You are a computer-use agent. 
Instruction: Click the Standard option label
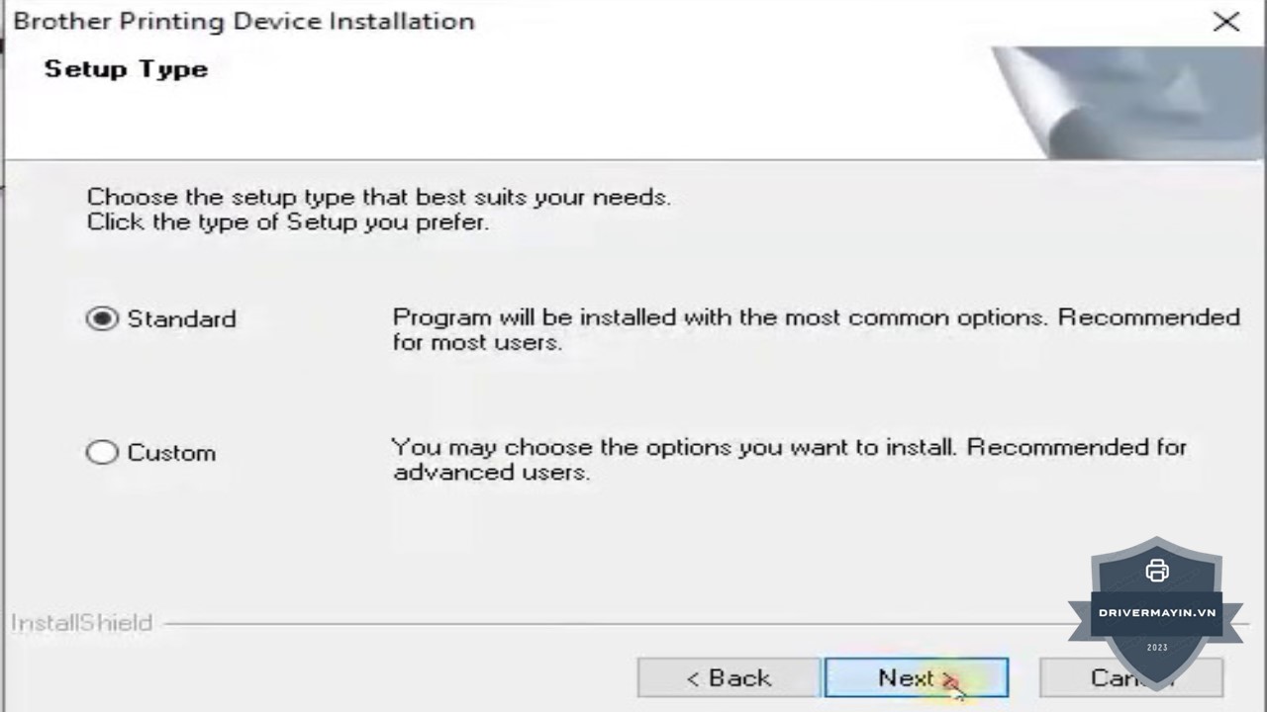(181, 319)
